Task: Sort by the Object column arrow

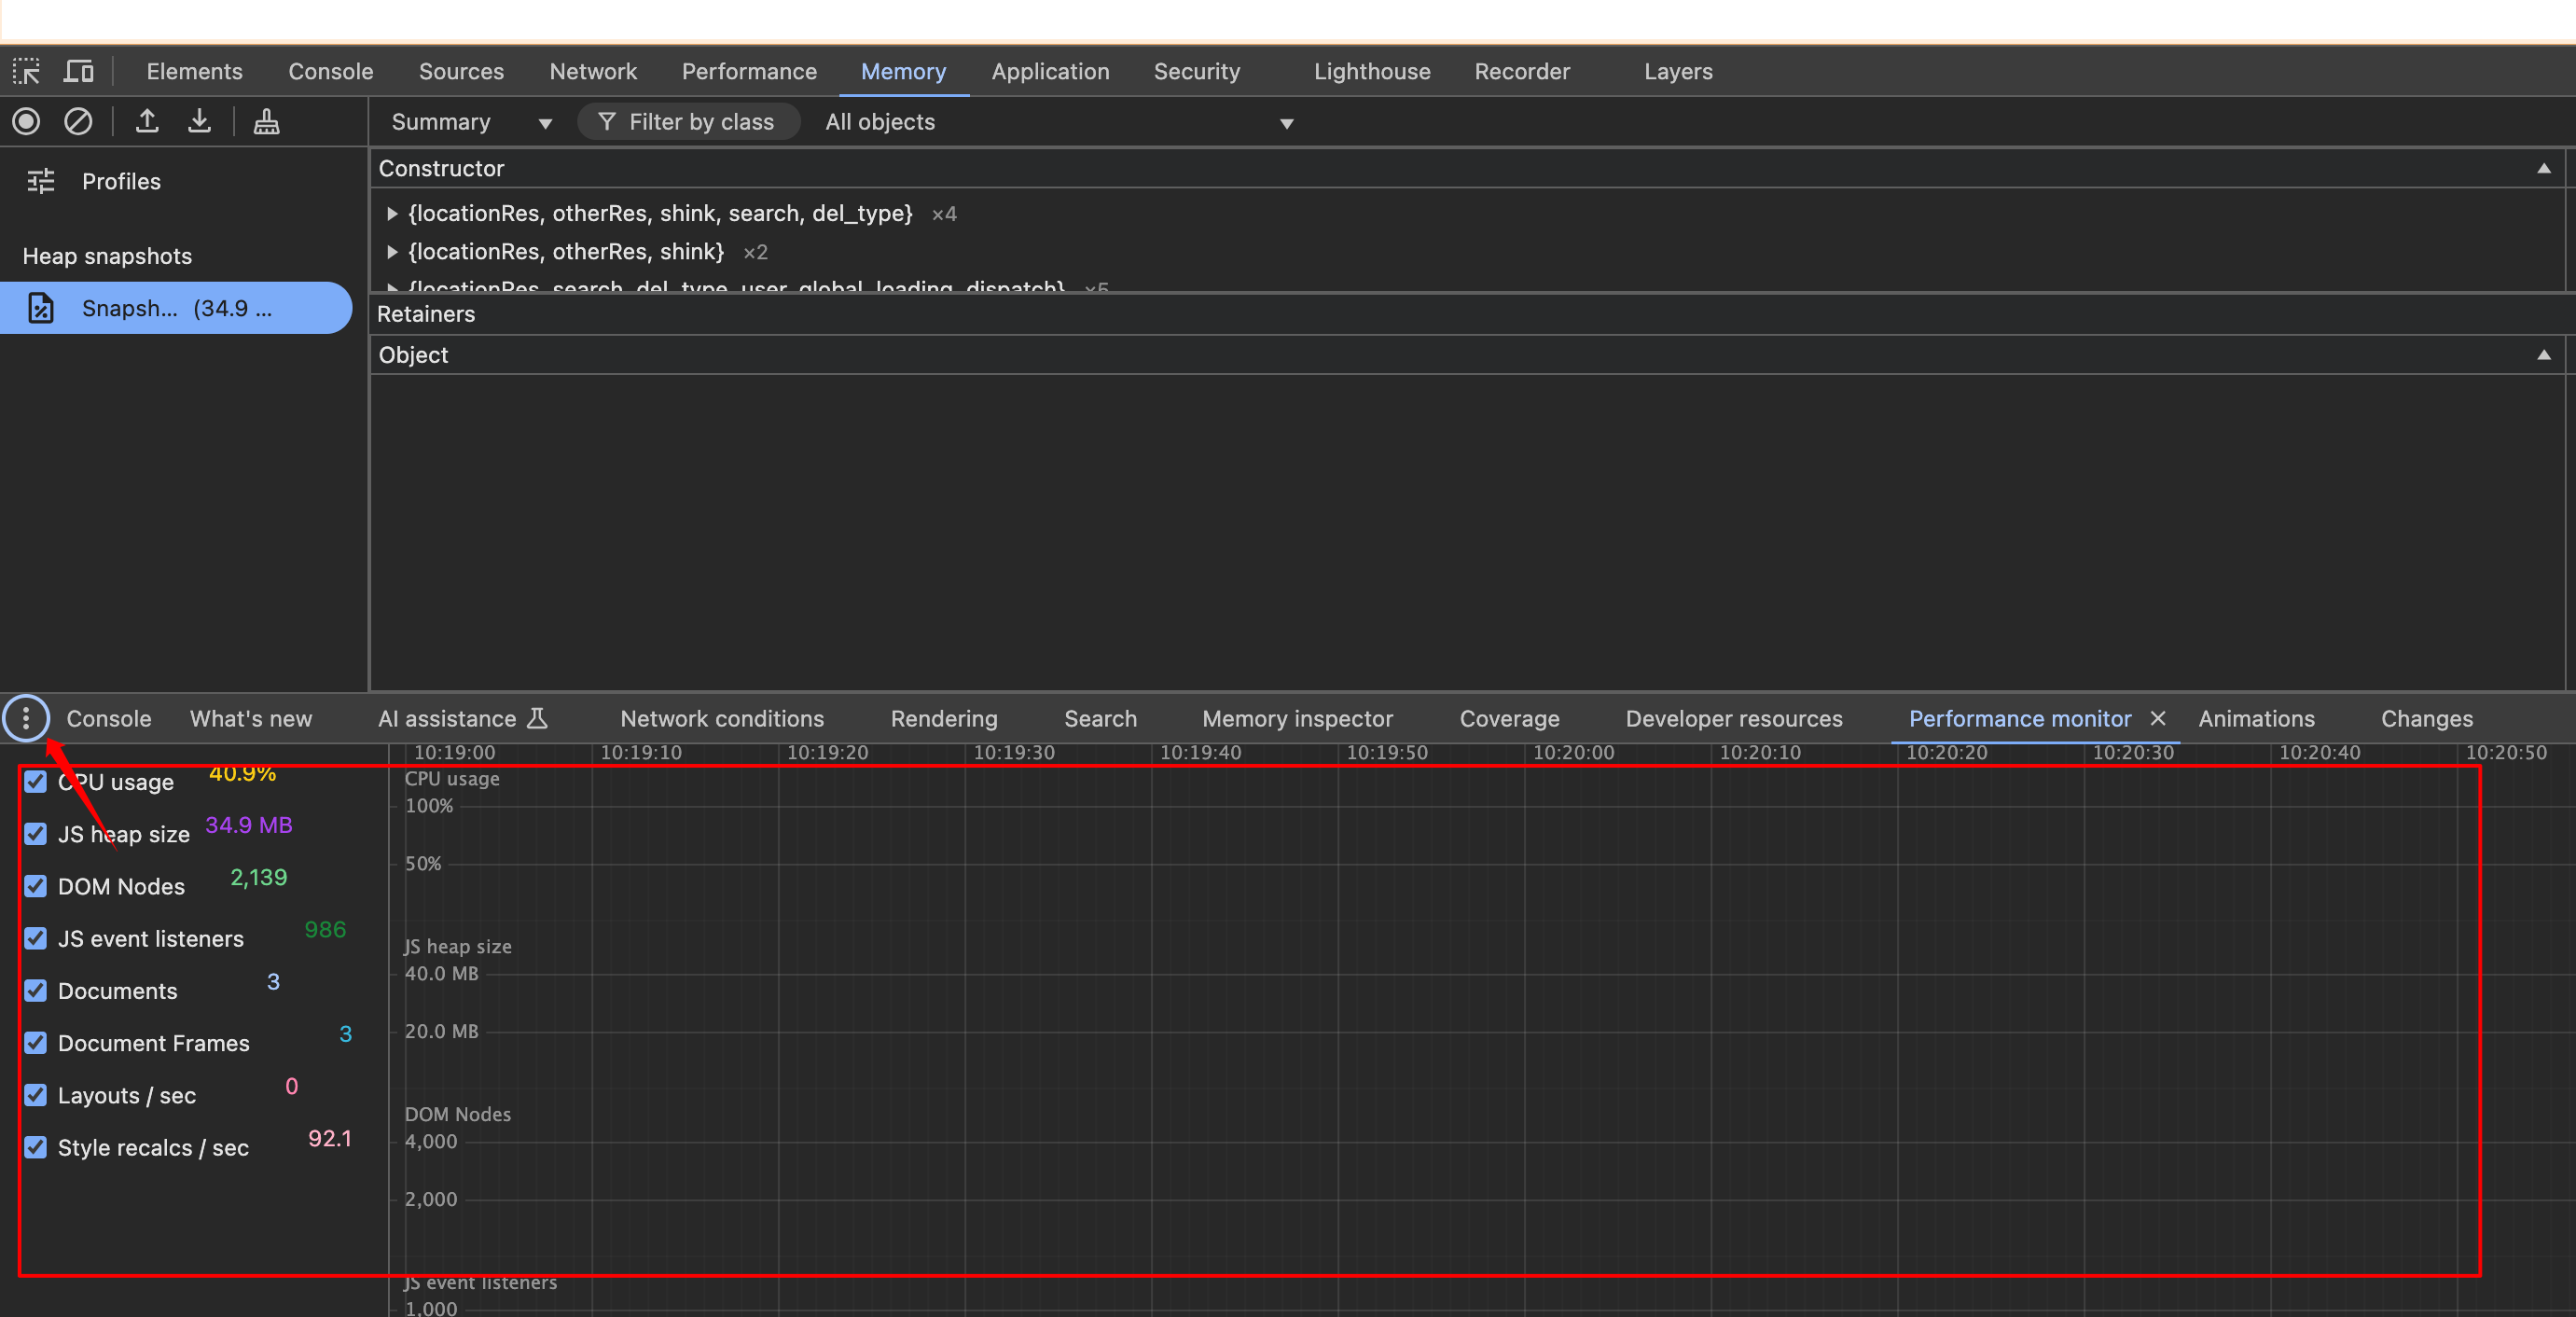Action: click(x=2543, y=355)
